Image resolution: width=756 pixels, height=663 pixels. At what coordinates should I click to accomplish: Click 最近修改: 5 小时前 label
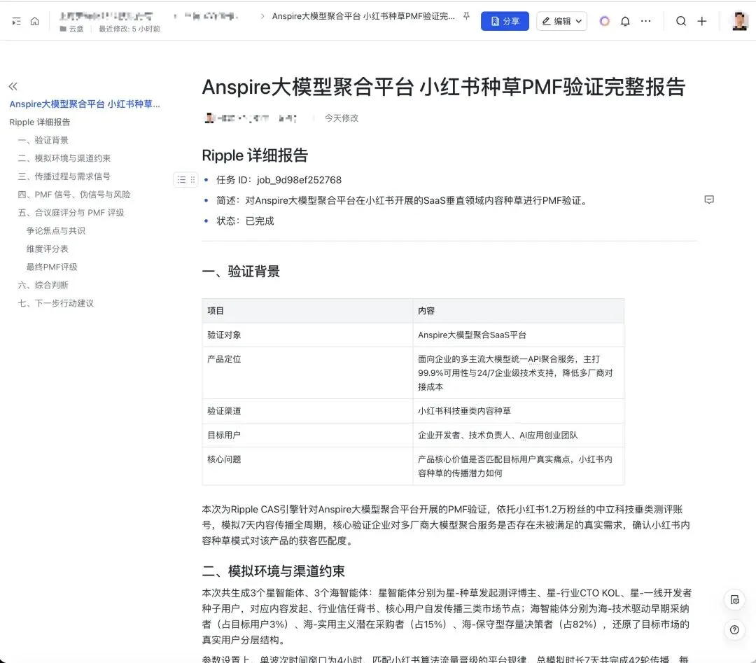(129, 29)
